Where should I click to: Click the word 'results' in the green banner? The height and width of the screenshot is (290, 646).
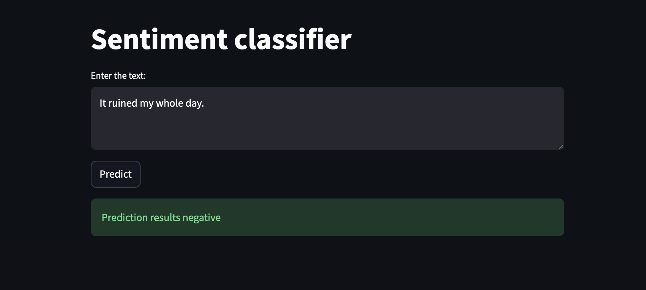165,218
